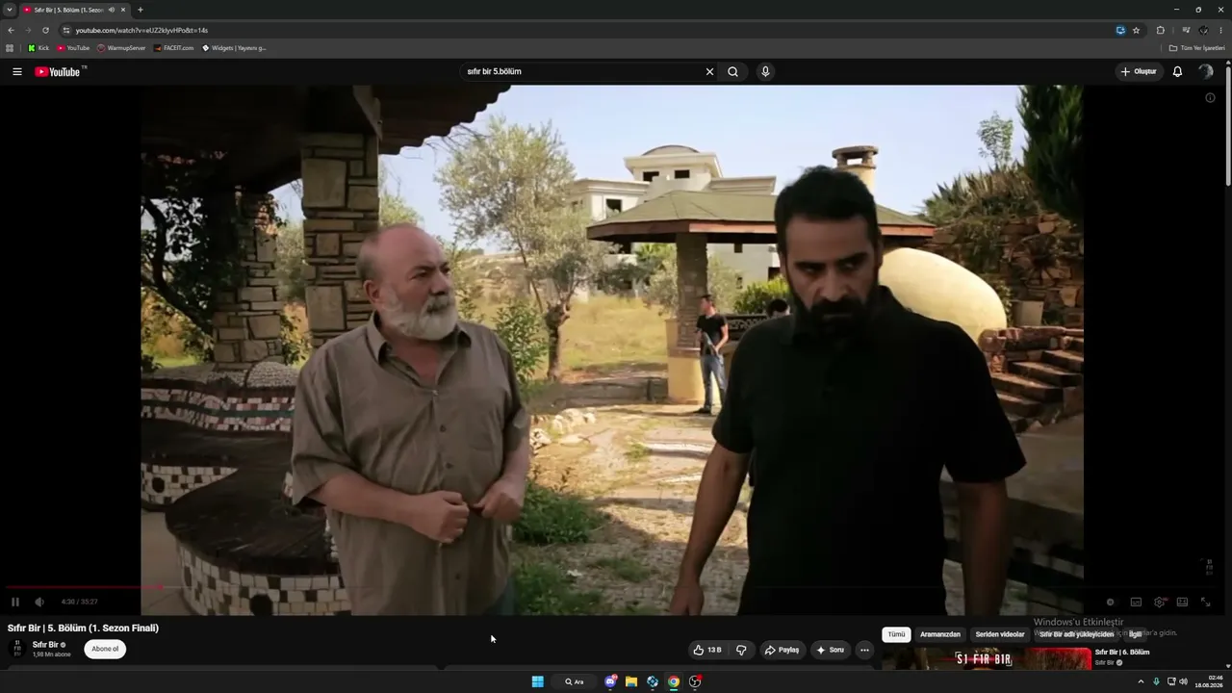The image size is (1232, 693).
Task: Open the taskbar Ara search box
Action: 575,681
